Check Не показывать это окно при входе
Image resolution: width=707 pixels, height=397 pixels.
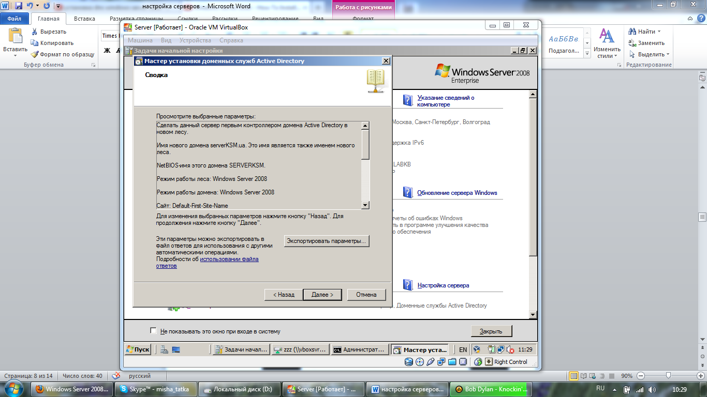(153, 331)
